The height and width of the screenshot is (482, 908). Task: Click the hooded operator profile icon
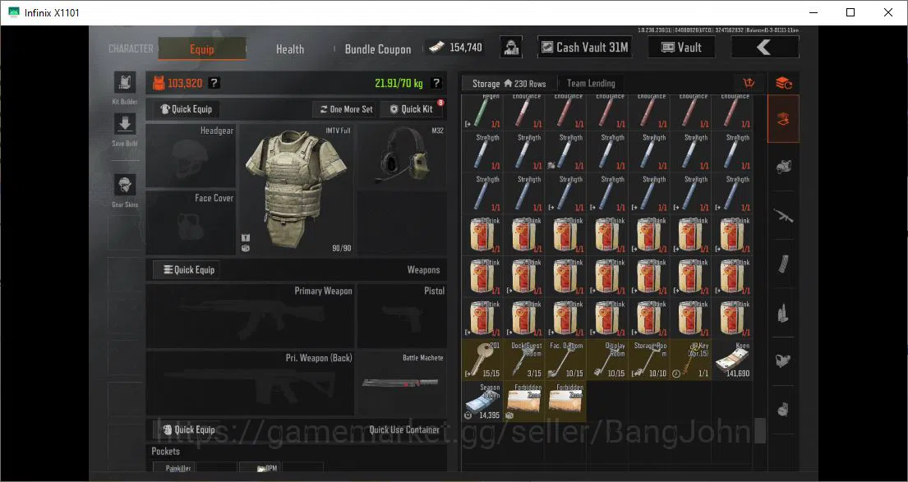pyautogui.click(x=511, y=48)
